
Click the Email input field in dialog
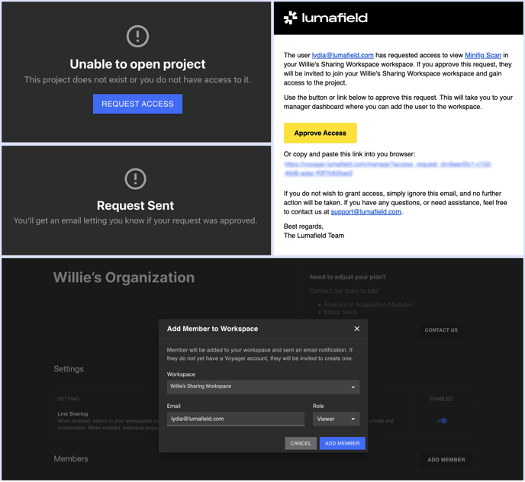tap(235, 419)
